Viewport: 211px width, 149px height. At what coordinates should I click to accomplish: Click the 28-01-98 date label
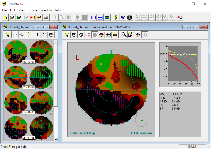coord(29,87)
